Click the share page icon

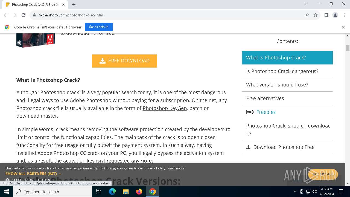[x=307, y=15]
